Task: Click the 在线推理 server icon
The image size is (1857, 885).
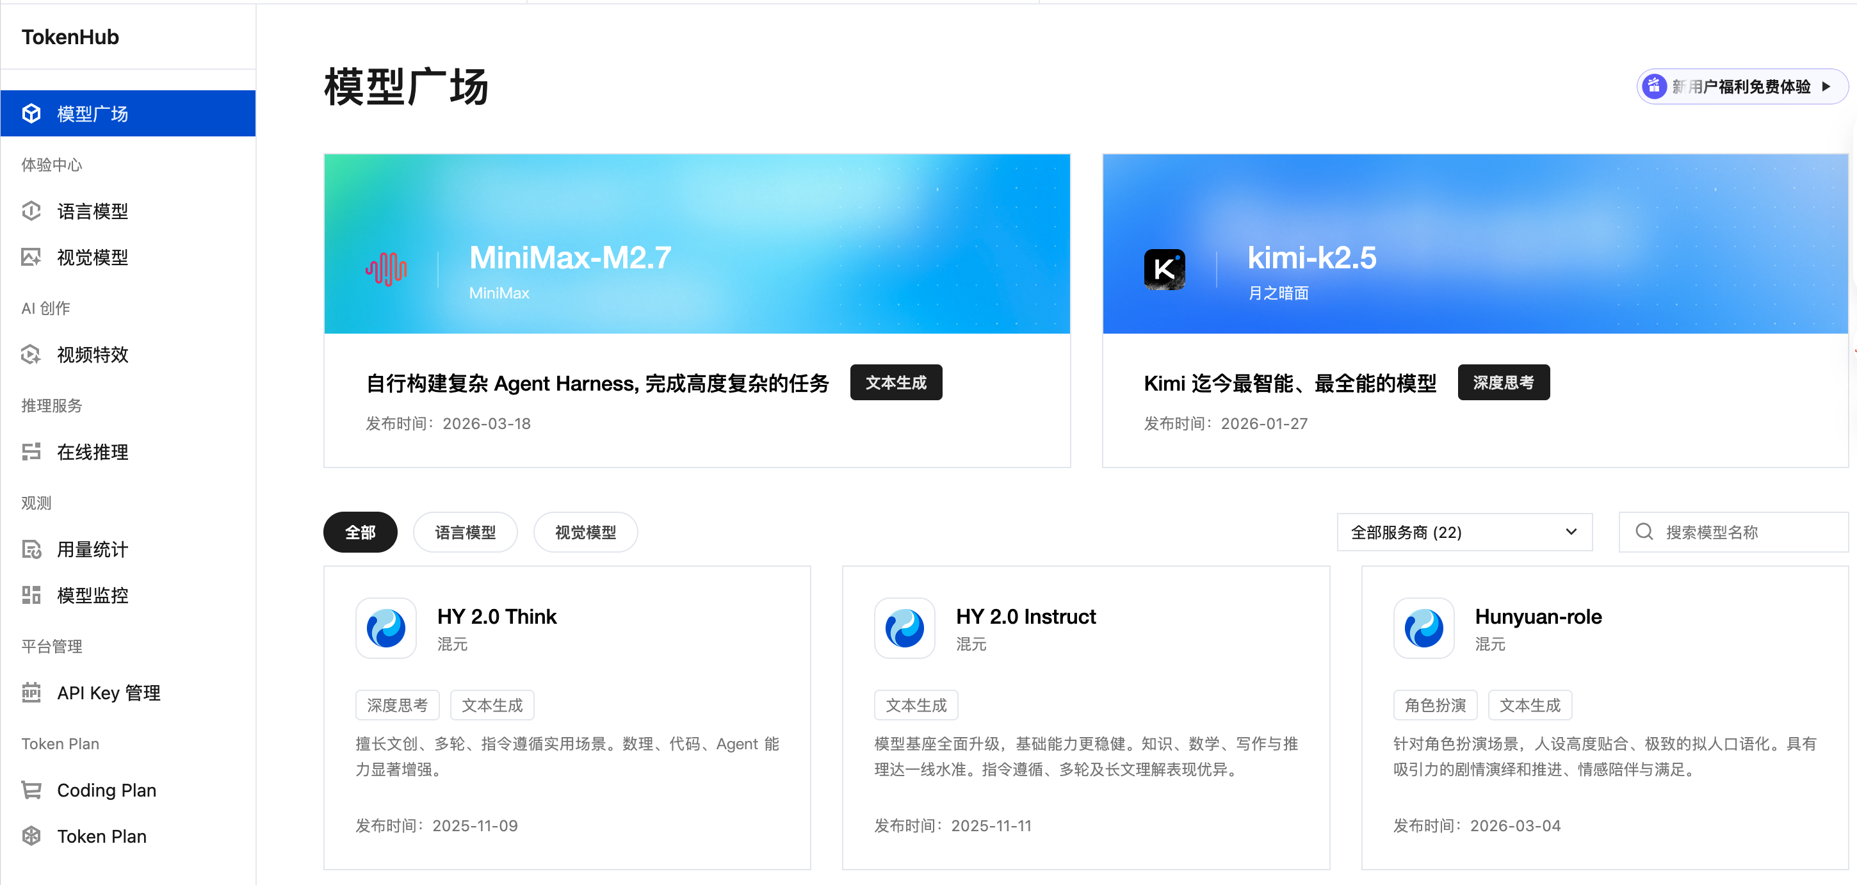Action: [31, 451]
